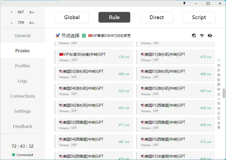Jump to group 节 in side index
226x160 pixels.
219,60
